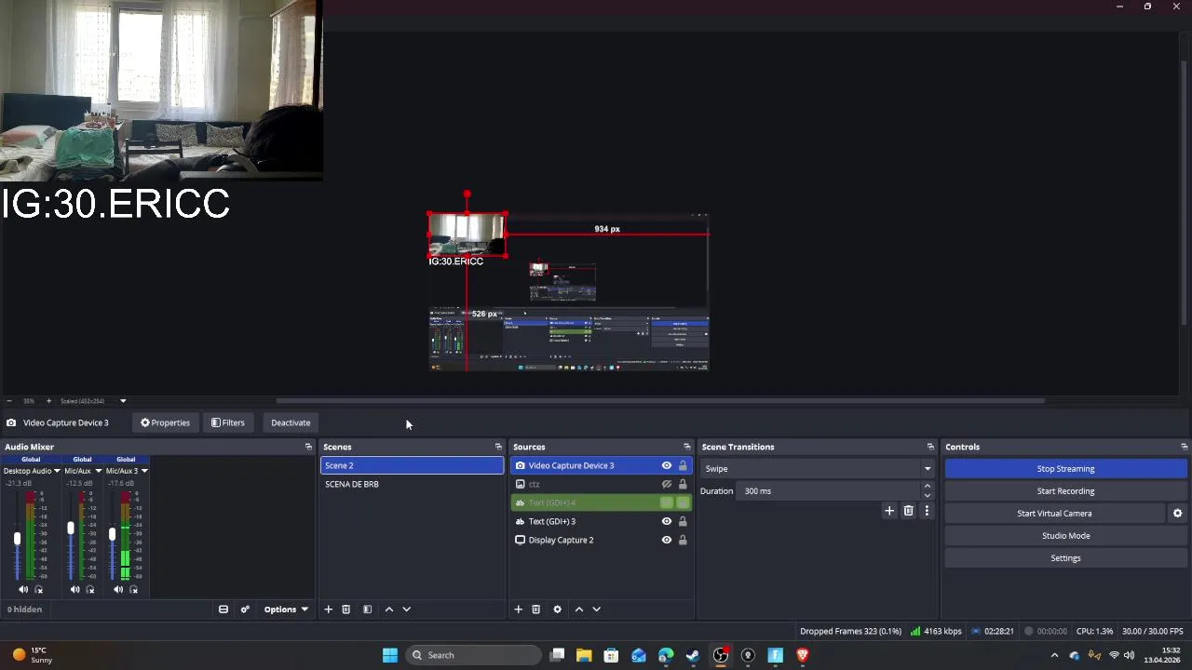Increase transition duration with up arrow
This screenshot has width=1192, height=670.
927,487
